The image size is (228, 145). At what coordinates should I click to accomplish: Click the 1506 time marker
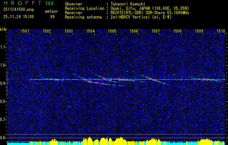click(134, 31)
